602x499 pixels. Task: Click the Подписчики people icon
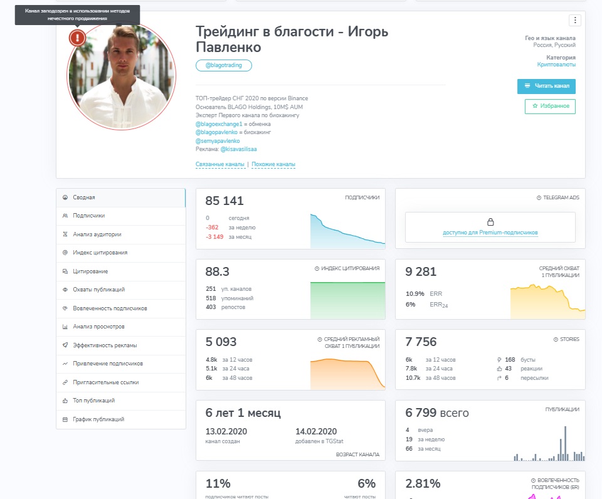[65, 216]
